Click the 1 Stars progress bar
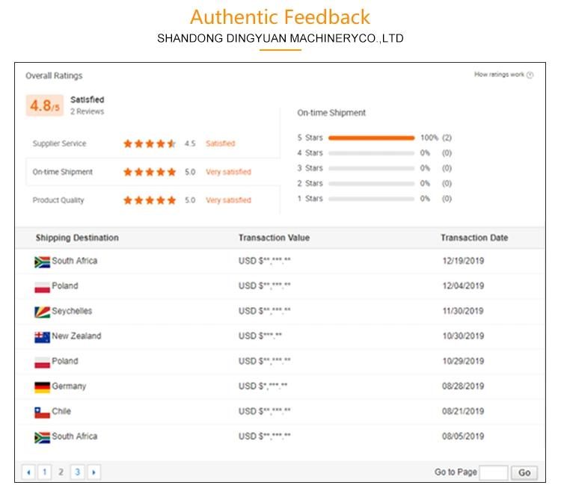This screenshot has height=500, width=561. coord(371,199)
